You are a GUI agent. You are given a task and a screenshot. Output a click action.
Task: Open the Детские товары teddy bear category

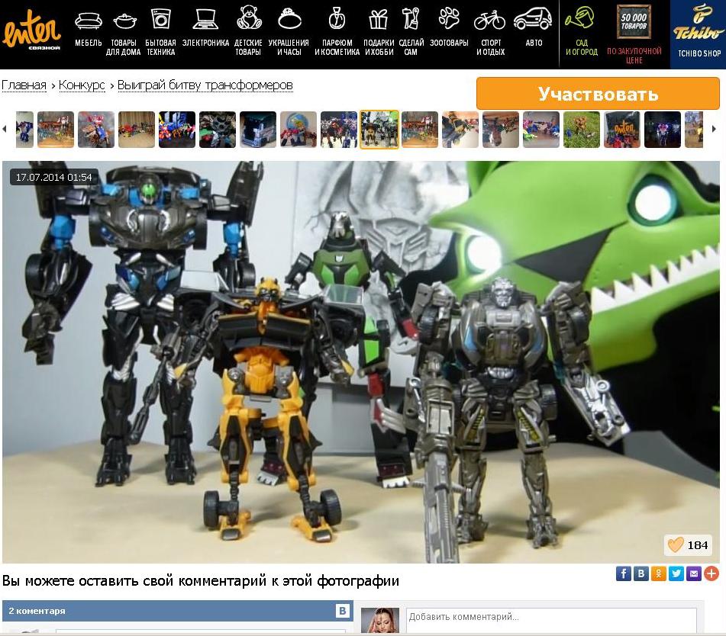coord(248,31)
